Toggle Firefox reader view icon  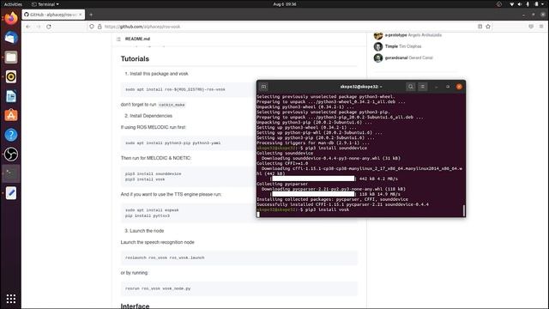click(x=480, y=27)
